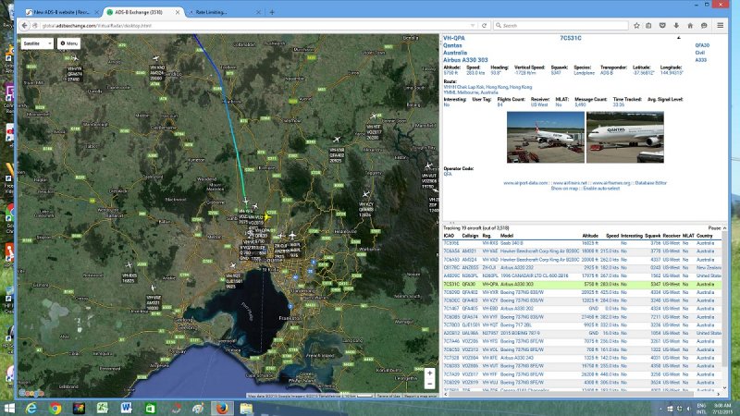740x416 pixels.
Task: Launch Google Chrome from taskbar
Action: click(x=55, y=408)
